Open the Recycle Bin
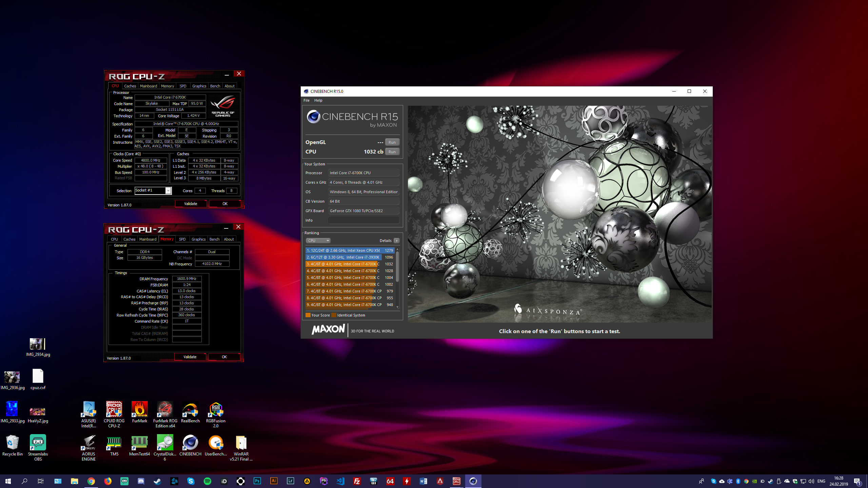The width and height of the screenshot is (868, 488). [13, 445]
